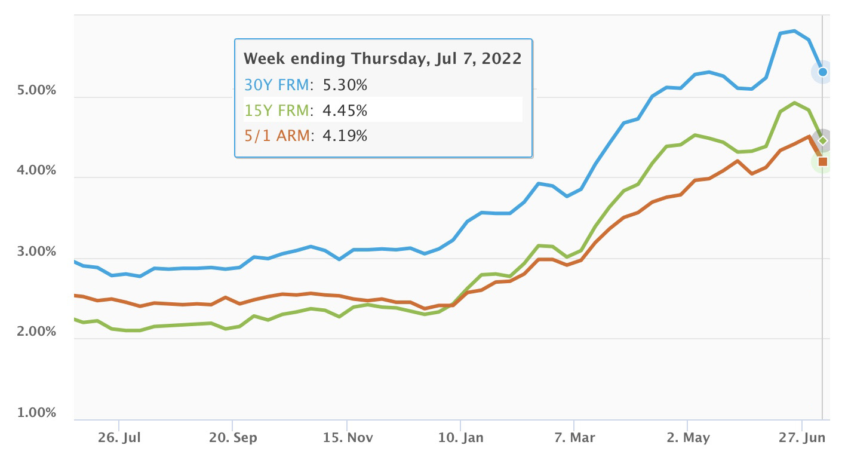Screen dimensions: 842x454
Task: Click the 1.00% y-axis label
Action: click(x=35, y=413)
